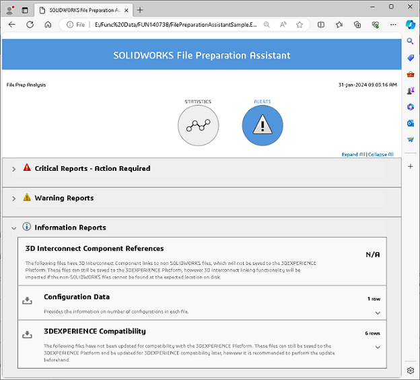Viewport: 420px width, 380px height.
Task: Expand 3DEXPERIENCE Compatibility rows chevron
Action: 378,347
